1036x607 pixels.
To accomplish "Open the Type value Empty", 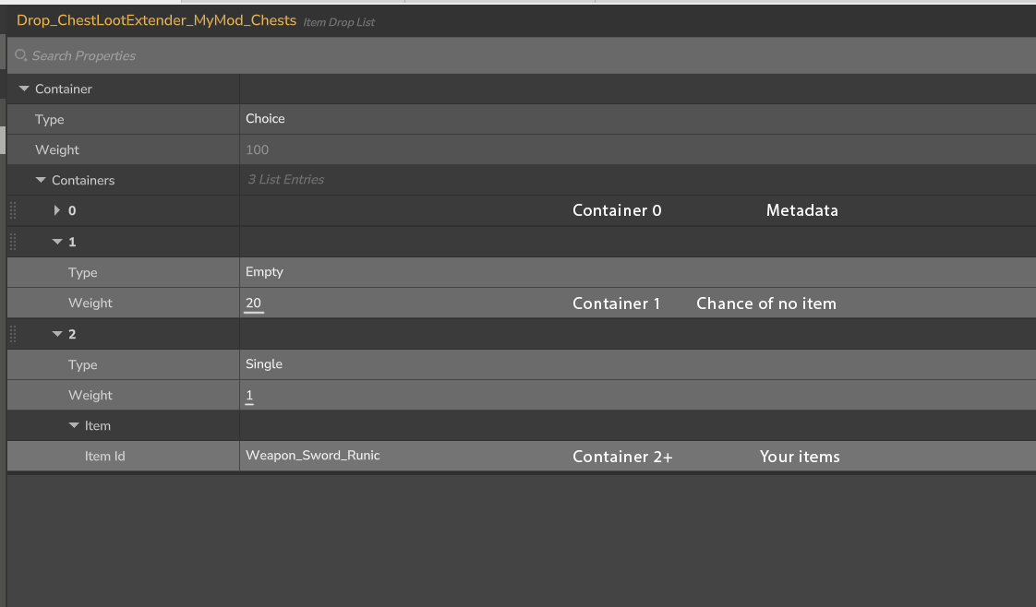I will tap(265, 272).
